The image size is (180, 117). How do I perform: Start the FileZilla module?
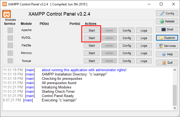pyautogui.click(x=92, y=46)
